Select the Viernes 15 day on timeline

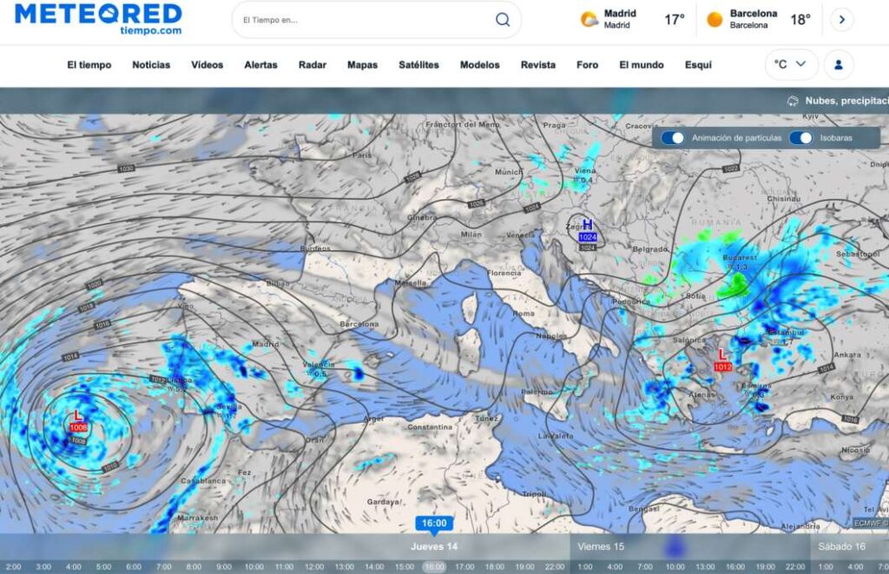pos(601,546)
